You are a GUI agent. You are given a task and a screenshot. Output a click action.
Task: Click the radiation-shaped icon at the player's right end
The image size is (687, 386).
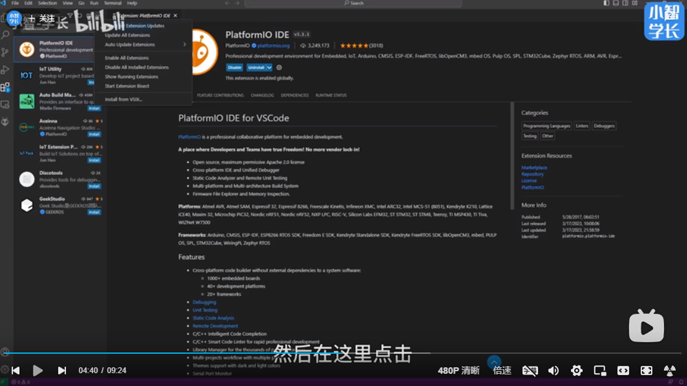coord(669,371)
